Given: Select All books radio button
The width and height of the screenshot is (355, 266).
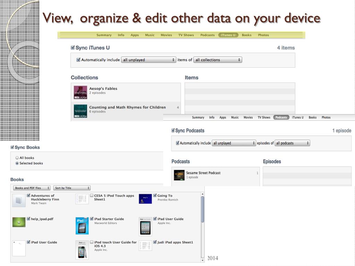Looking at the screenshot, I should point(17,158).
